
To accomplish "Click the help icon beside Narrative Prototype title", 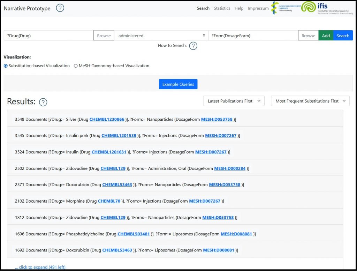I will [x=60, y=8].
